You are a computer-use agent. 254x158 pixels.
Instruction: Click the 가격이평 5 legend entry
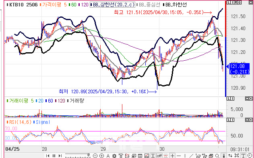point(53,5)
